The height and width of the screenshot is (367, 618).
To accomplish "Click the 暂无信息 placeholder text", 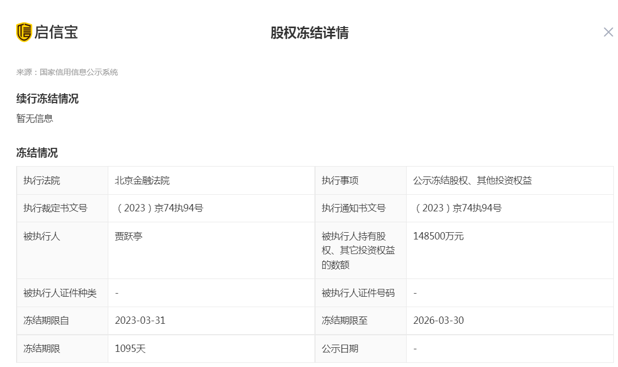I will [x=34, y=118].
